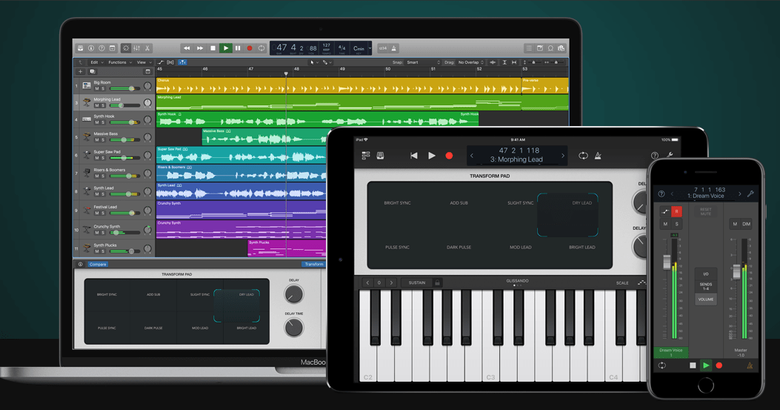Open the Library icon in MacBook toolbar

(80, 48)
